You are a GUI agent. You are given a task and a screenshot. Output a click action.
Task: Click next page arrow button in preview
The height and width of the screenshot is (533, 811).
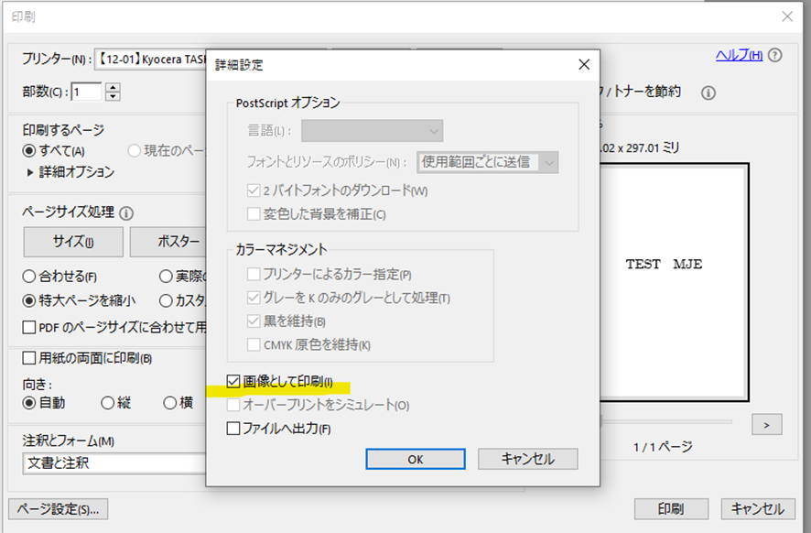[x=766, y=424]
